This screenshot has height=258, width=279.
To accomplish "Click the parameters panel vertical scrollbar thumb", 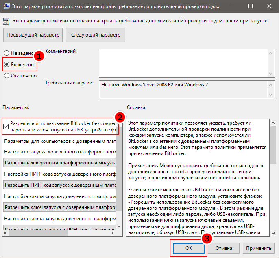I will tap(119, 169).
